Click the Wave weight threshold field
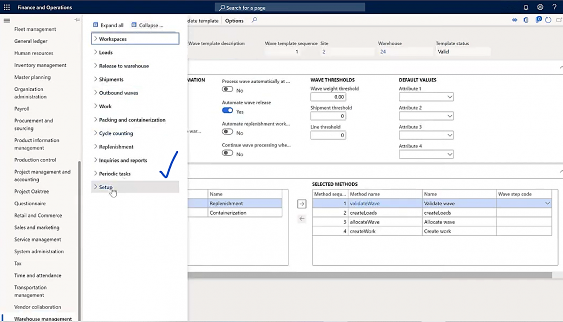563x322 pixels. 328,97
